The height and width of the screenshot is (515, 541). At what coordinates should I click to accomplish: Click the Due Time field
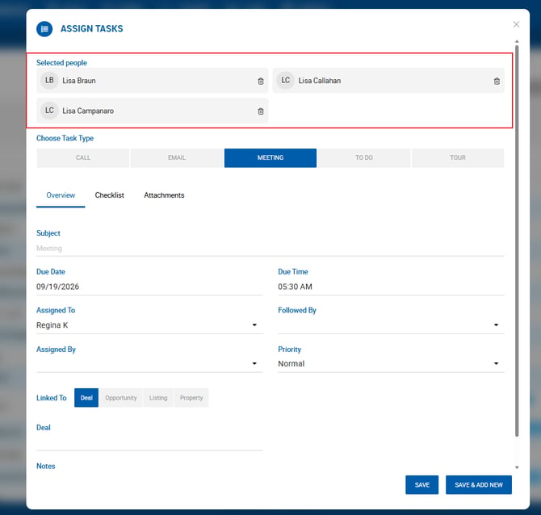[x=391, y=287]
